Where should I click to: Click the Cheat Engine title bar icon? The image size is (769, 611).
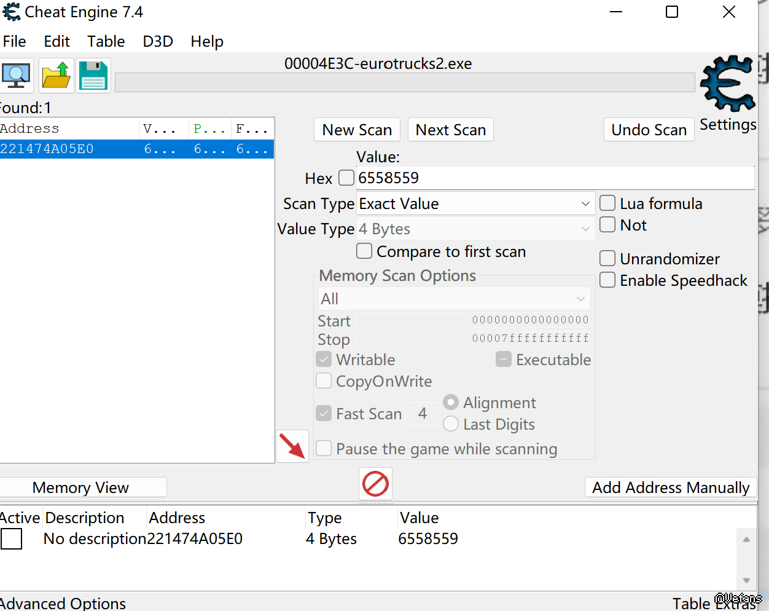[11, 12]
